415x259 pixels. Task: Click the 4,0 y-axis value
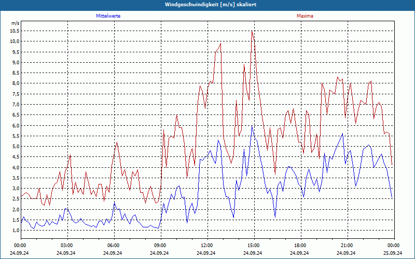16,167
